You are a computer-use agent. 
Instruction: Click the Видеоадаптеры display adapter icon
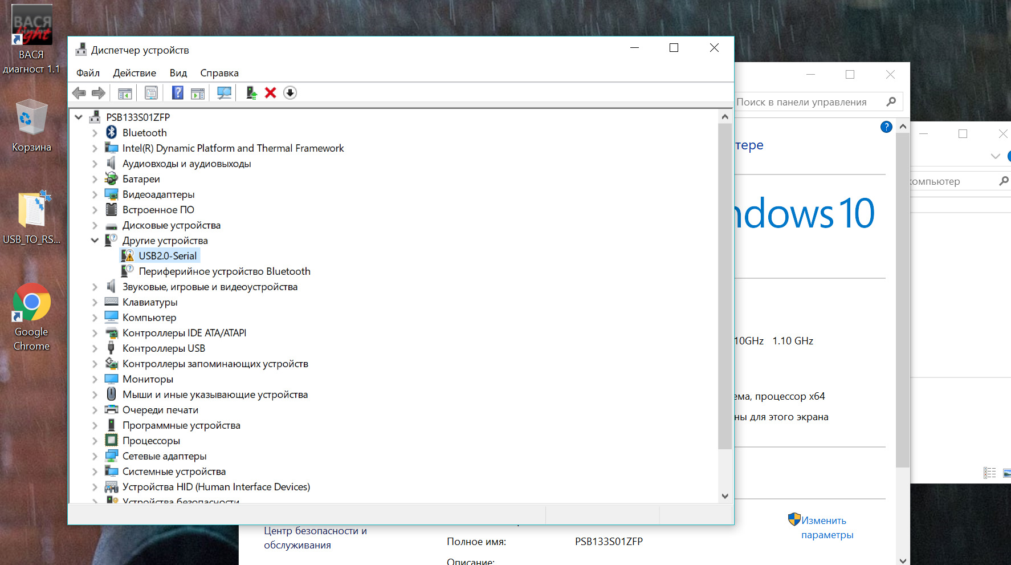112,194
